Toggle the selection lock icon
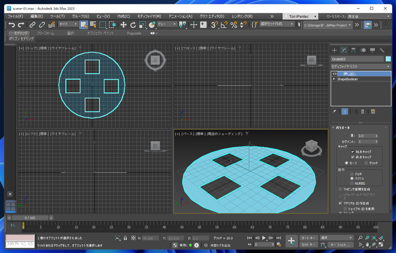 click(125, 238)
